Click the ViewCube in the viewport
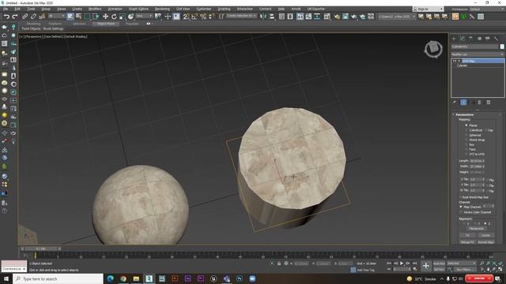Screen dimensions: 506x284 (433, 49)
